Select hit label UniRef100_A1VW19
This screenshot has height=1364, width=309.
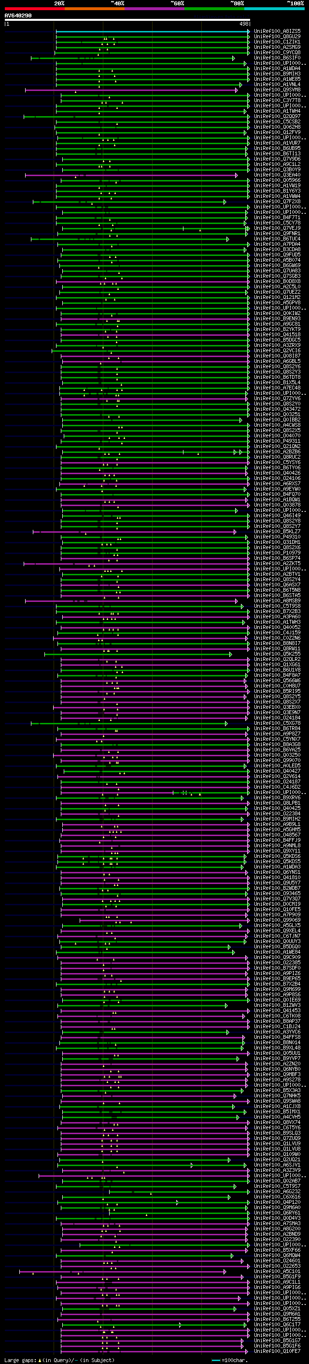277,186
